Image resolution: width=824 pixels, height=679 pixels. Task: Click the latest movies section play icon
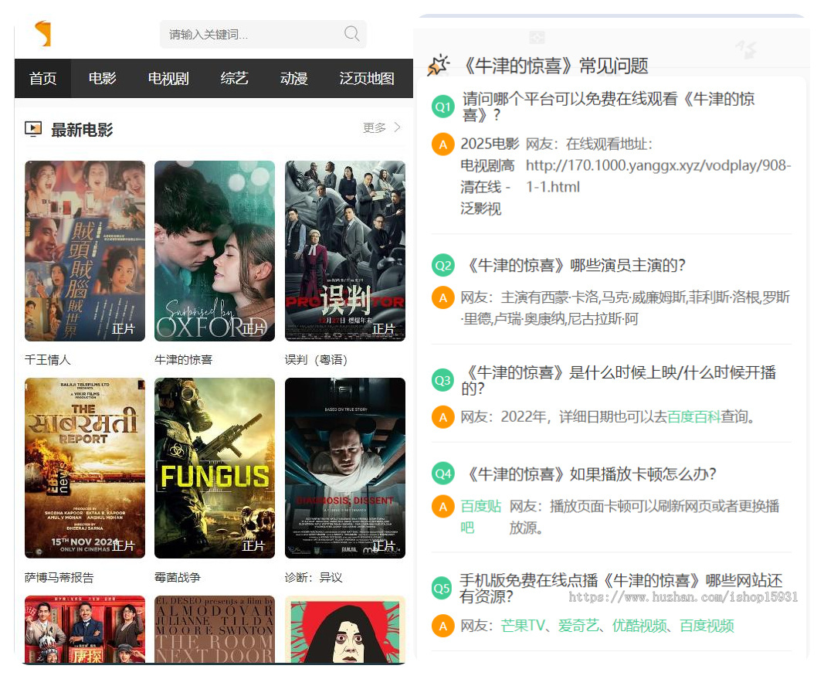[x=33, y=129]
